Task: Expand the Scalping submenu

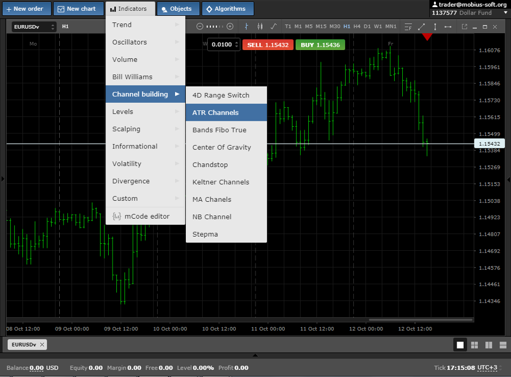Action: pyautogui.click(x=145, y=129)
